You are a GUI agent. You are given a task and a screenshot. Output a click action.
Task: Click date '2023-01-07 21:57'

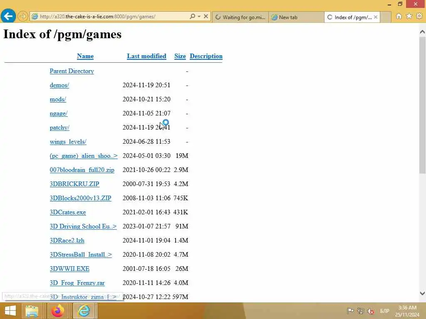[146, 226]
